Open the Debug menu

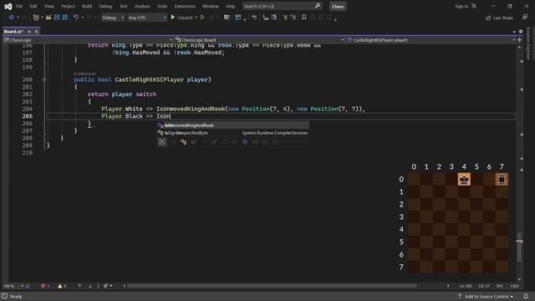click(105, 6)
